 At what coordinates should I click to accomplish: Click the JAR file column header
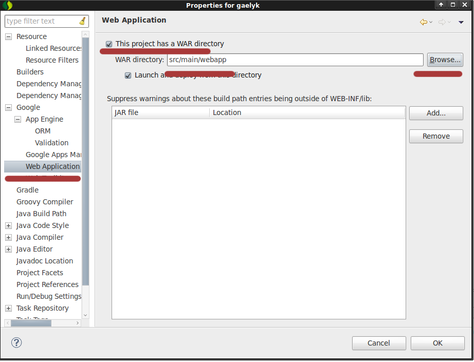point(160,112)
